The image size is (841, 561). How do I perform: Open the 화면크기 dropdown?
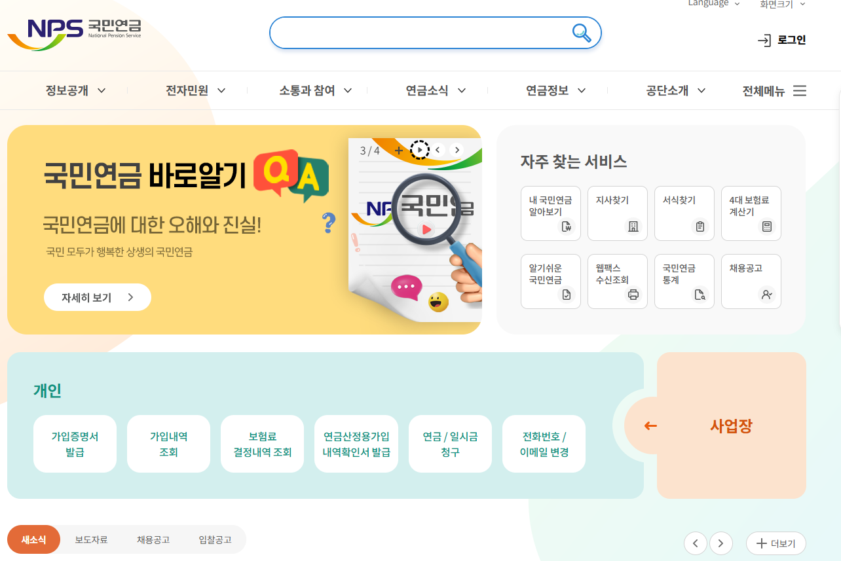(783, 4)
